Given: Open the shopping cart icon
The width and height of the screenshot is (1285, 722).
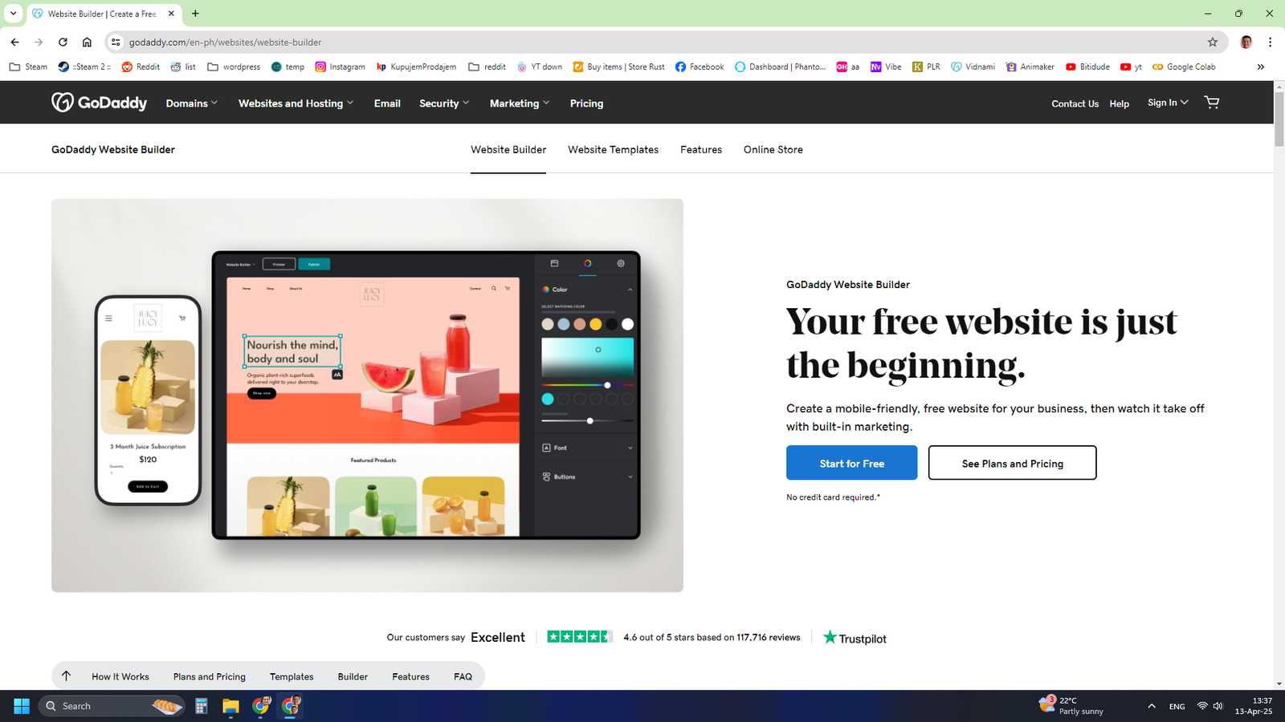Looking at the screenshot, I should point(1212,102).
